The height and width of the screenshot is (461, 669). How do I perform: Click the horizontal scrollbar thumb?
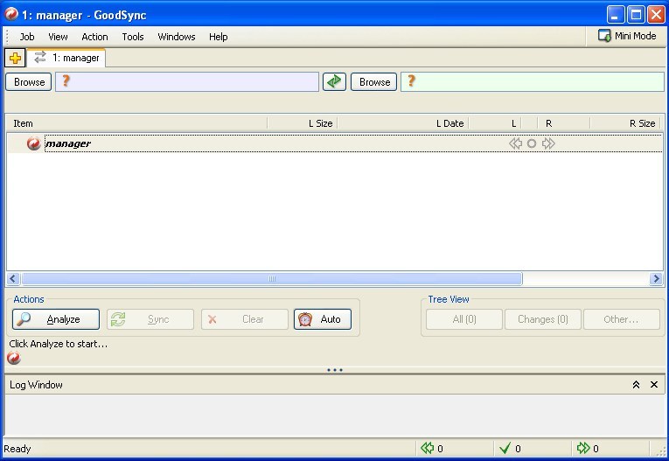[x=272, y=279]
